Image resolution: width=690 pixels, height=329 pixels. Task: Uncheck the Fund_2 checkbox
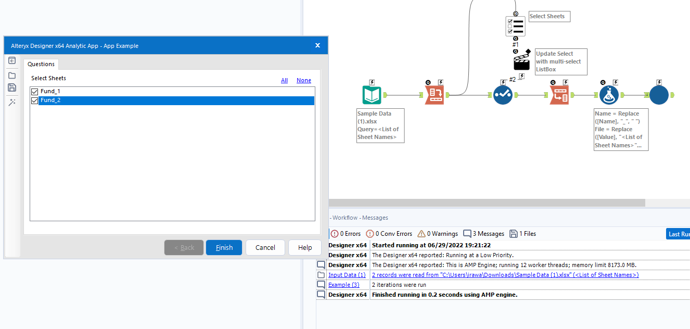(x=34, y=100)
